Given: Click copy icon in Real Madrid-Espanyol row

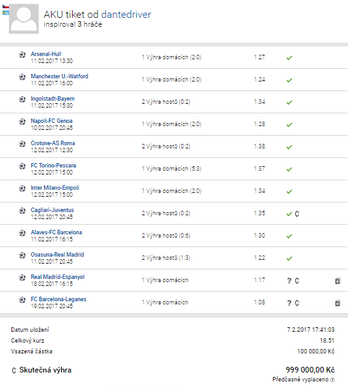Looking at the screenshot, I should click(x=338, y=281).
